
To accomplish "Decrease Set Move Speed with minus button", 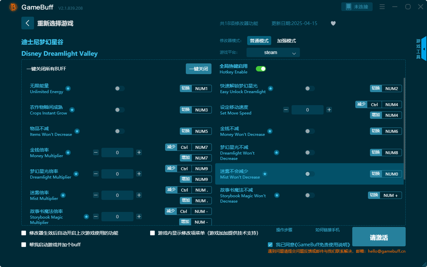I will pos(286,110).
